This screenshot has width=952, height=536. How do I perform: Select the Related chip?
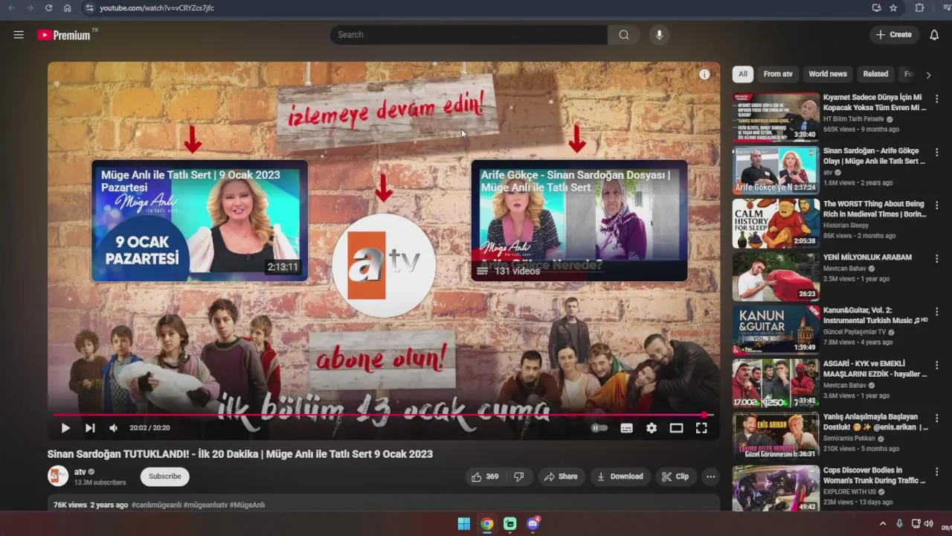click(875, 74)
